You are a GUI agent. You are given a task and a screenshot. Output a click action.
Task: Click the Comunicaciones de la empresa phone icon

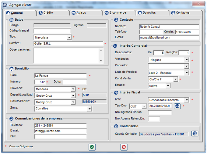point(11,119)
